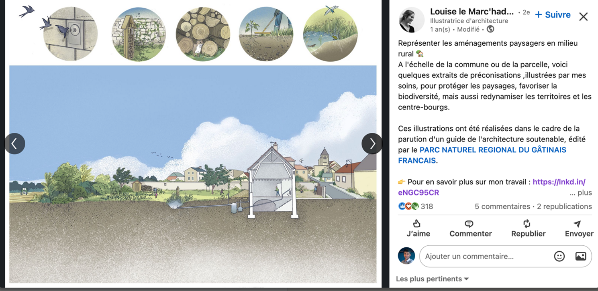Click the Envoyer paper plane icon

click(x=577, y=224)
